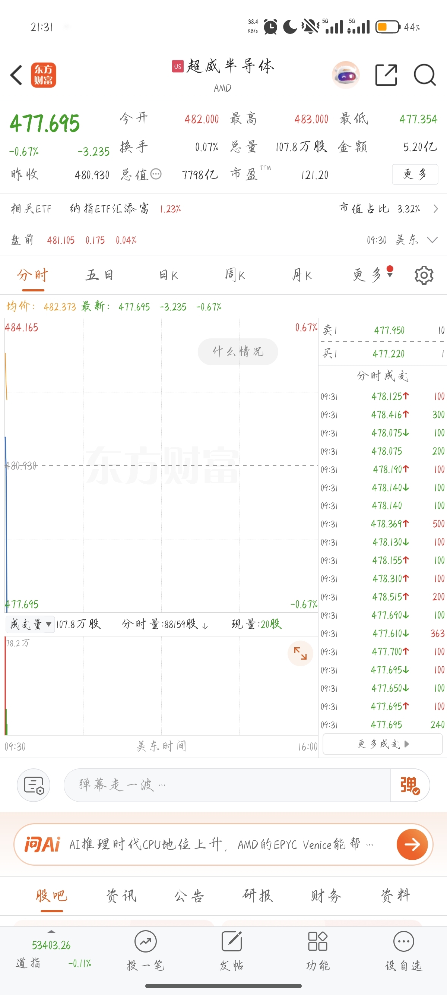
Task: Select trade row 477.695 volume 240
Action: (383, 724)
